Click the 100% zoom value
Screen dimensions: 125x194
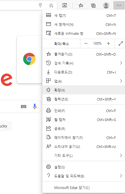(x=97, y=44)
